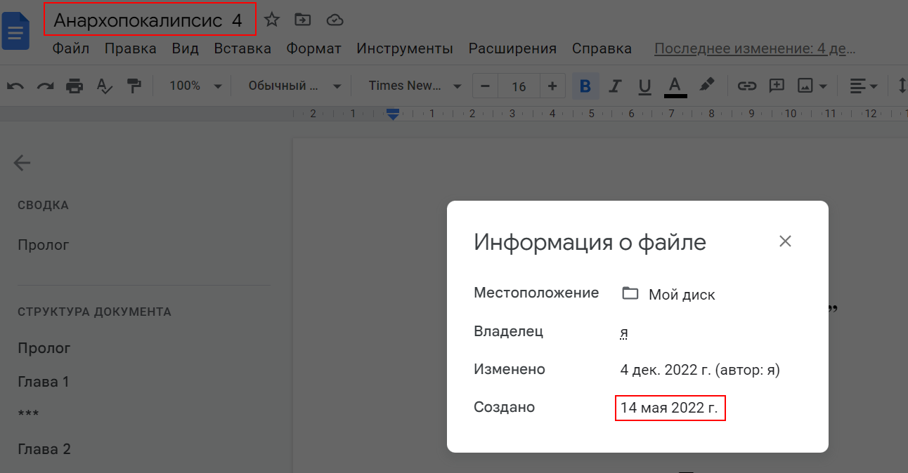Click the print icon in toolbar
Screen dimensions: 908x473
click(x=74, y=86)
